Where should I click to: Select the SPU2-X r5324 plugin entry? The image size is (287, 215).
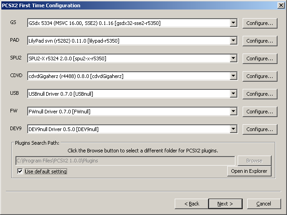coord(67,59)
